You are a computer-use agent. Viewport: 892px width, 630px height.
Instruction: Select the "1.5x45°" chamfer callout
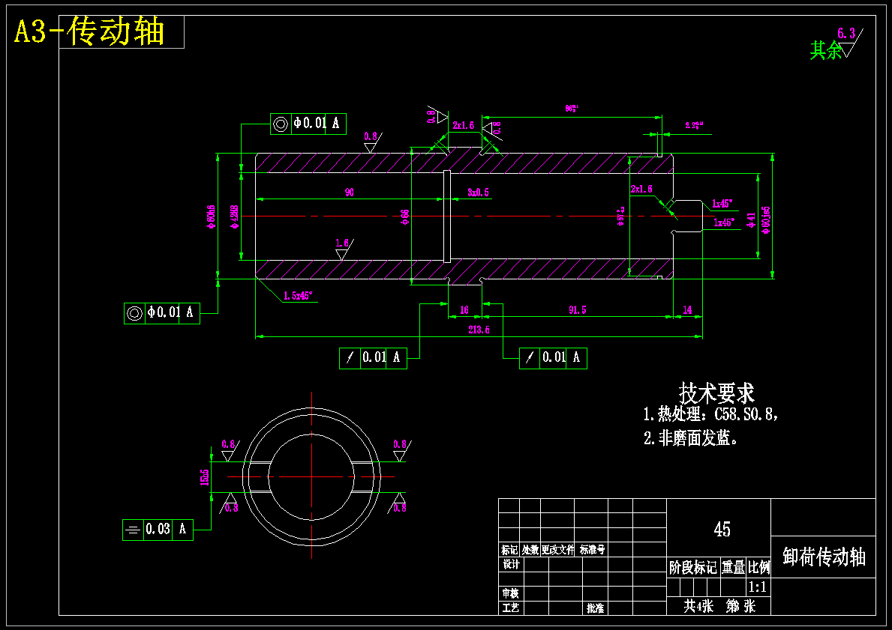tap(298, 295)
